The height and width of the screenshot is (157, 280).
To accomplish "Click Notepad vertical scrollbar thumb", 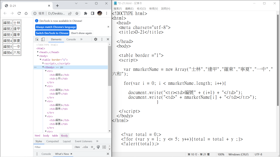I will 278,60.
